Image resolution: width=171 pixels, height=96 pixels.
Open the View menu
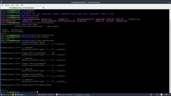pos(17,5)
